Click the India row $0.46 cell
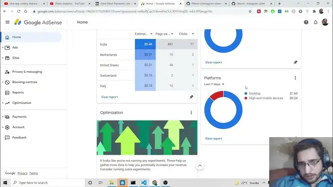Viewport: 333px width, 187px height. (x=145, y=44)
